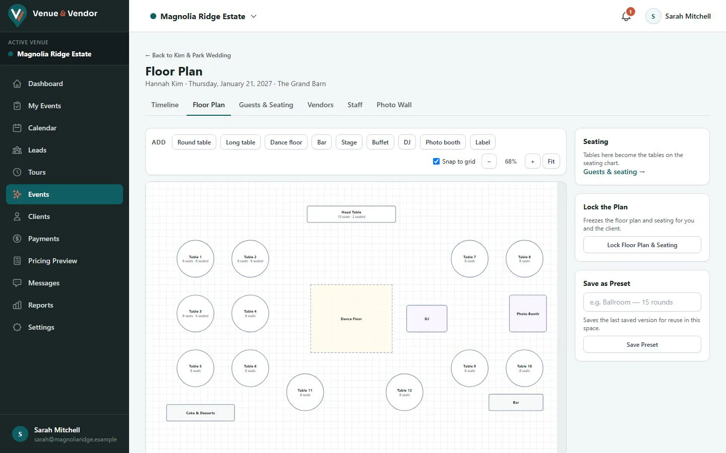Click the Events sparkle icon

click(17, 194)
